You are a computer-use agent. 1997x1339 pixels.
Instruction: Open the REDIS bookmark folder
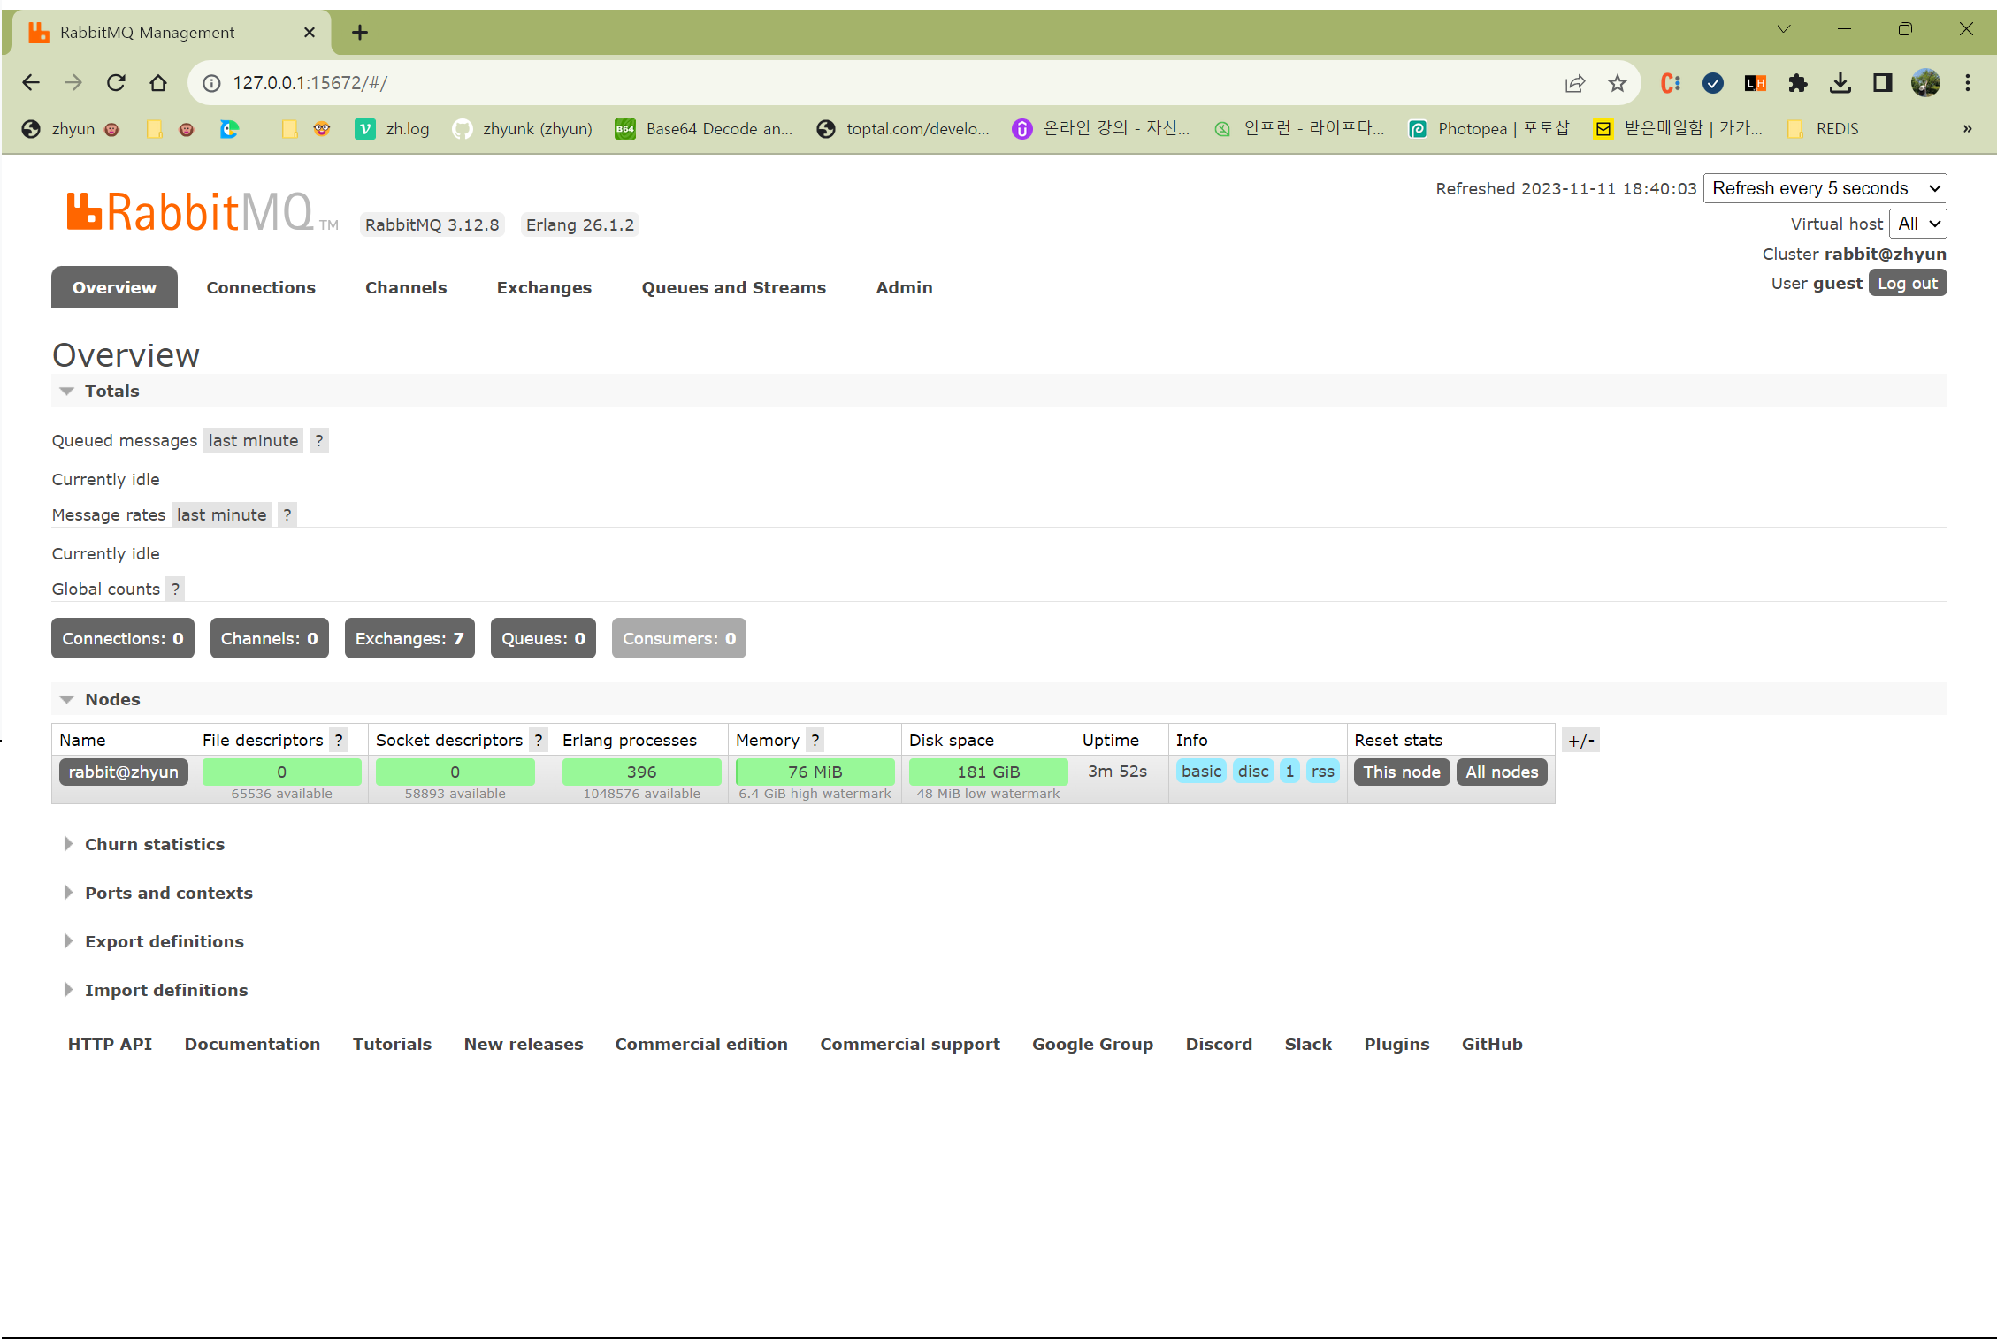[1824, 129]
